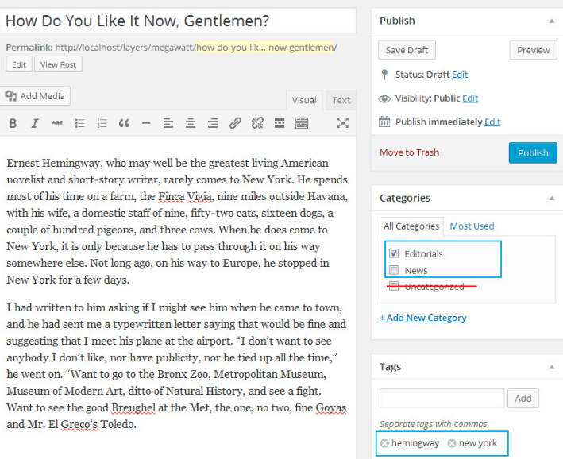Uncheck the Editorials category

395,253
